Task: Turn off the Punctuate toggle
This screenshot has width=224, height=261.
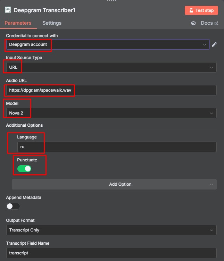Action: click(24, 169)
